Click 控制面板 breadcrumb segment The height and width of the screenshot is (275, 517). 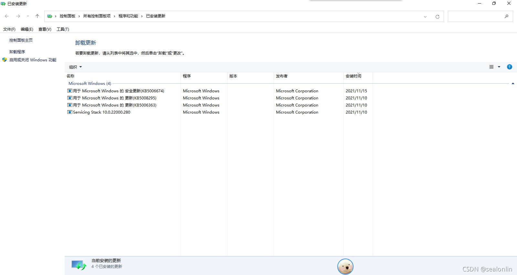(68, 16)
